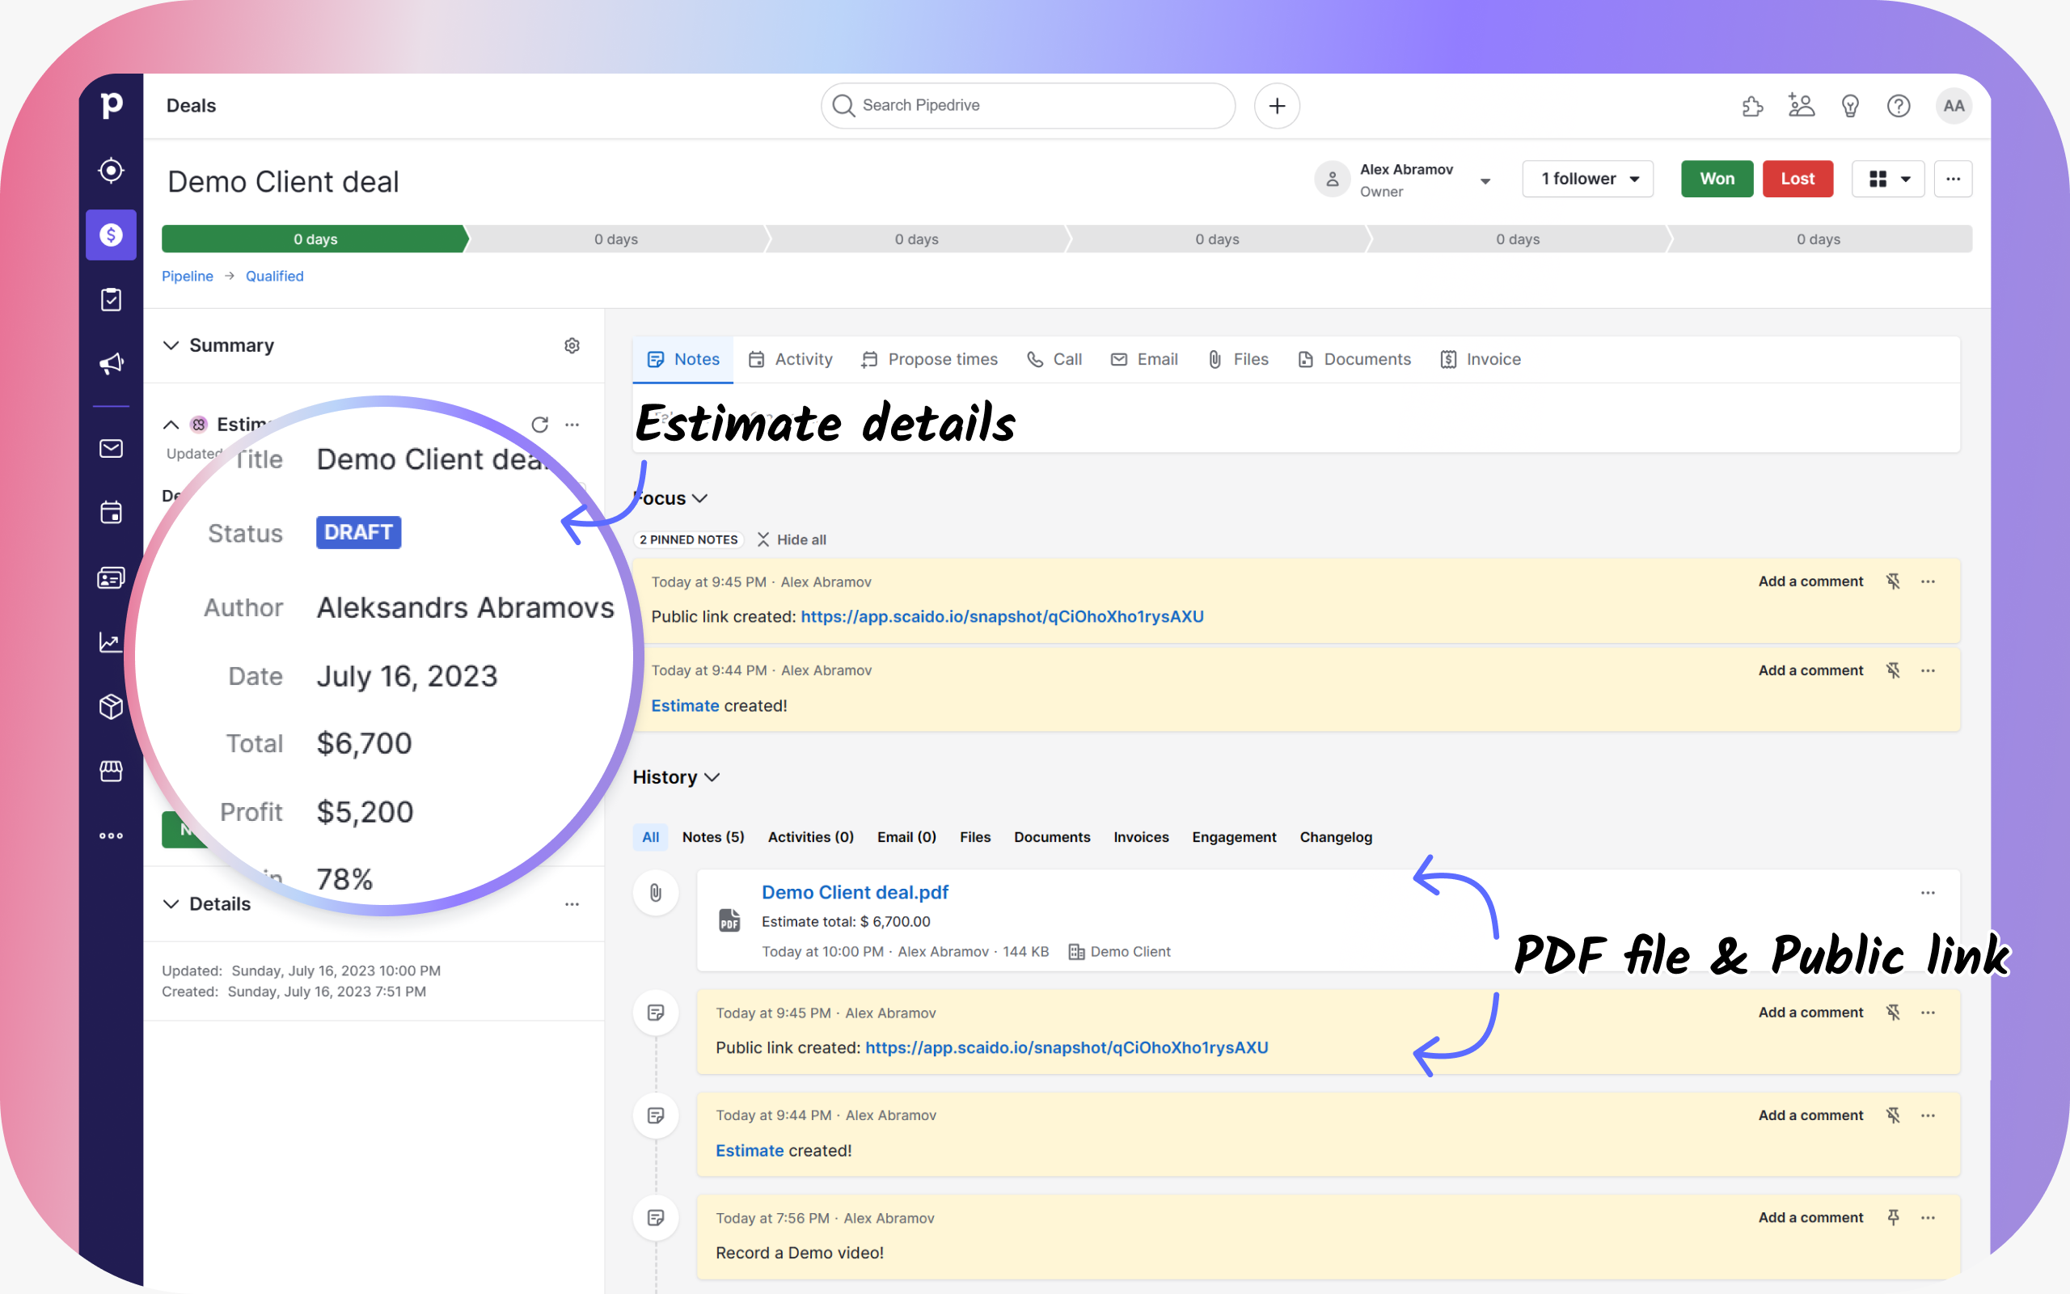The image size is (2070, 1294).
Task: Open deal header more options menu
Action: pyautogui.click(x=1953, y=179)
